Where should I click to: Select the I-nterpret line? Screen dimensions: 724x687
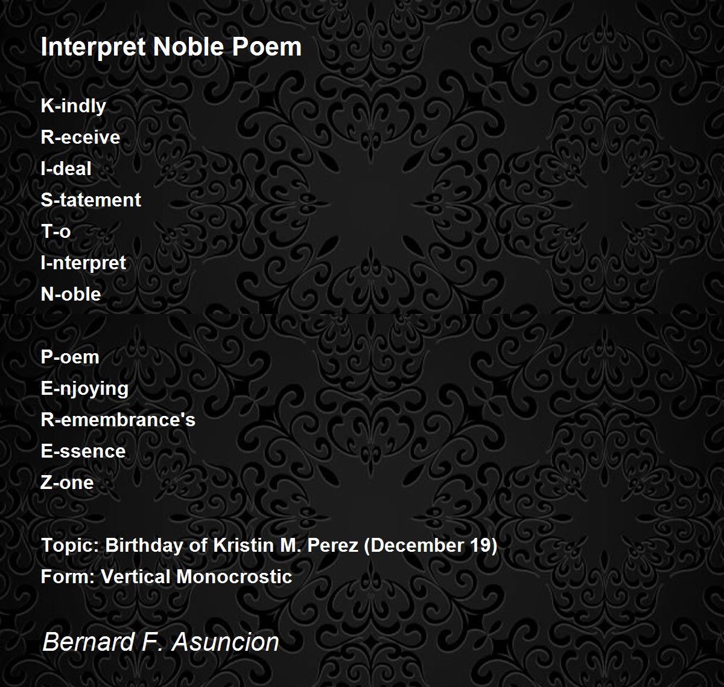84,263
